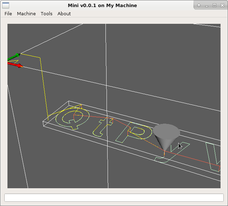Minimize the Mini window
Screen dimensions: 228x206
click(207, 6)
